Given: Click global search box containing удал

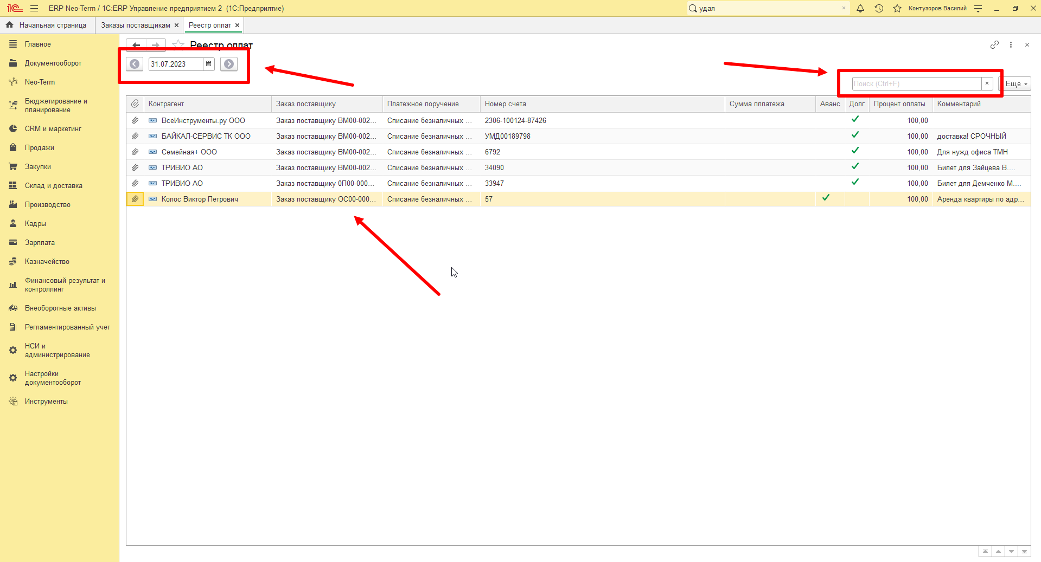Looking at the screenshot, I should coord(767,8).
